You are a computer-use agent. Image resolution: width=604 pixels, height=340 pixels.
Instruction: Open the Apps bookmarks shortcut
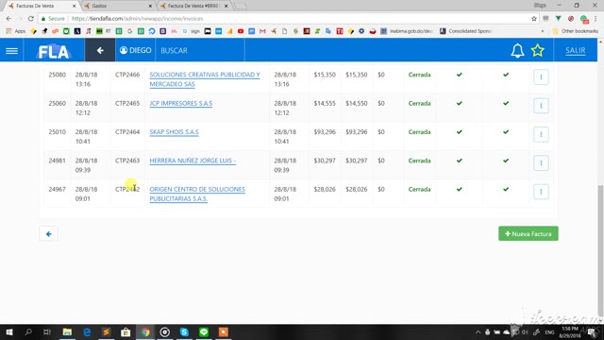(16, 31)
